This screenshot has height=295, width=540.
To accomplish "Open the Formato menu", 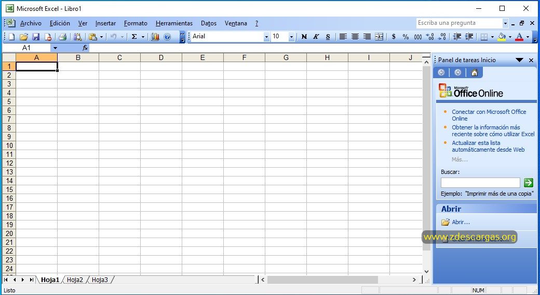I will coord(136,23).
